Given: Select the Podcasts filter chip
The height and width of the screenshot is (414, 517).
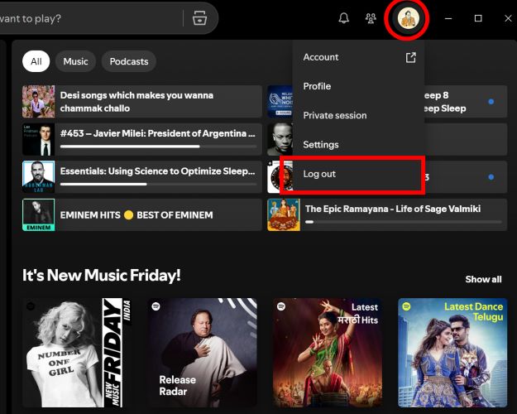Looking at the screenshot, I should (129, 61).
